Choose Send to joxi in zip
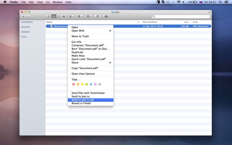Image resolution: width=232 pixels, height=145 pixels. point(90,100)
